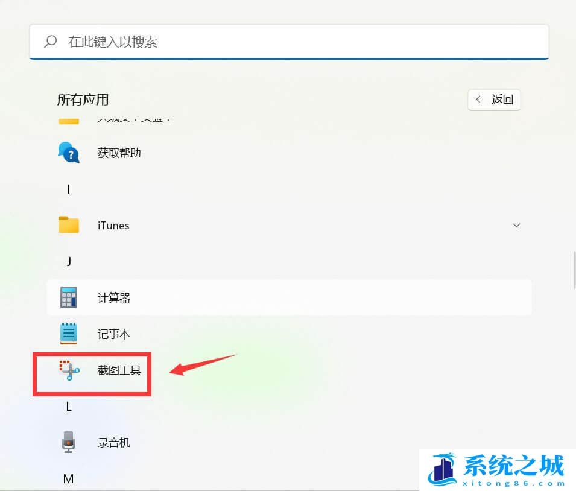Image resolution: width=576 pixels, height=491 pixels.
Task: Jump to apps via letter header I
Action: click(68, 189)
